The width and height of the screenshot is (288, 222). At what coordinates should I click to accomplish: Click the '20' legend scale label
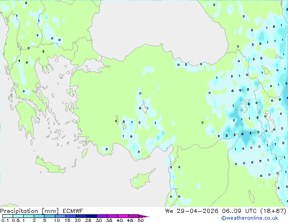click(x=78, y=220)
